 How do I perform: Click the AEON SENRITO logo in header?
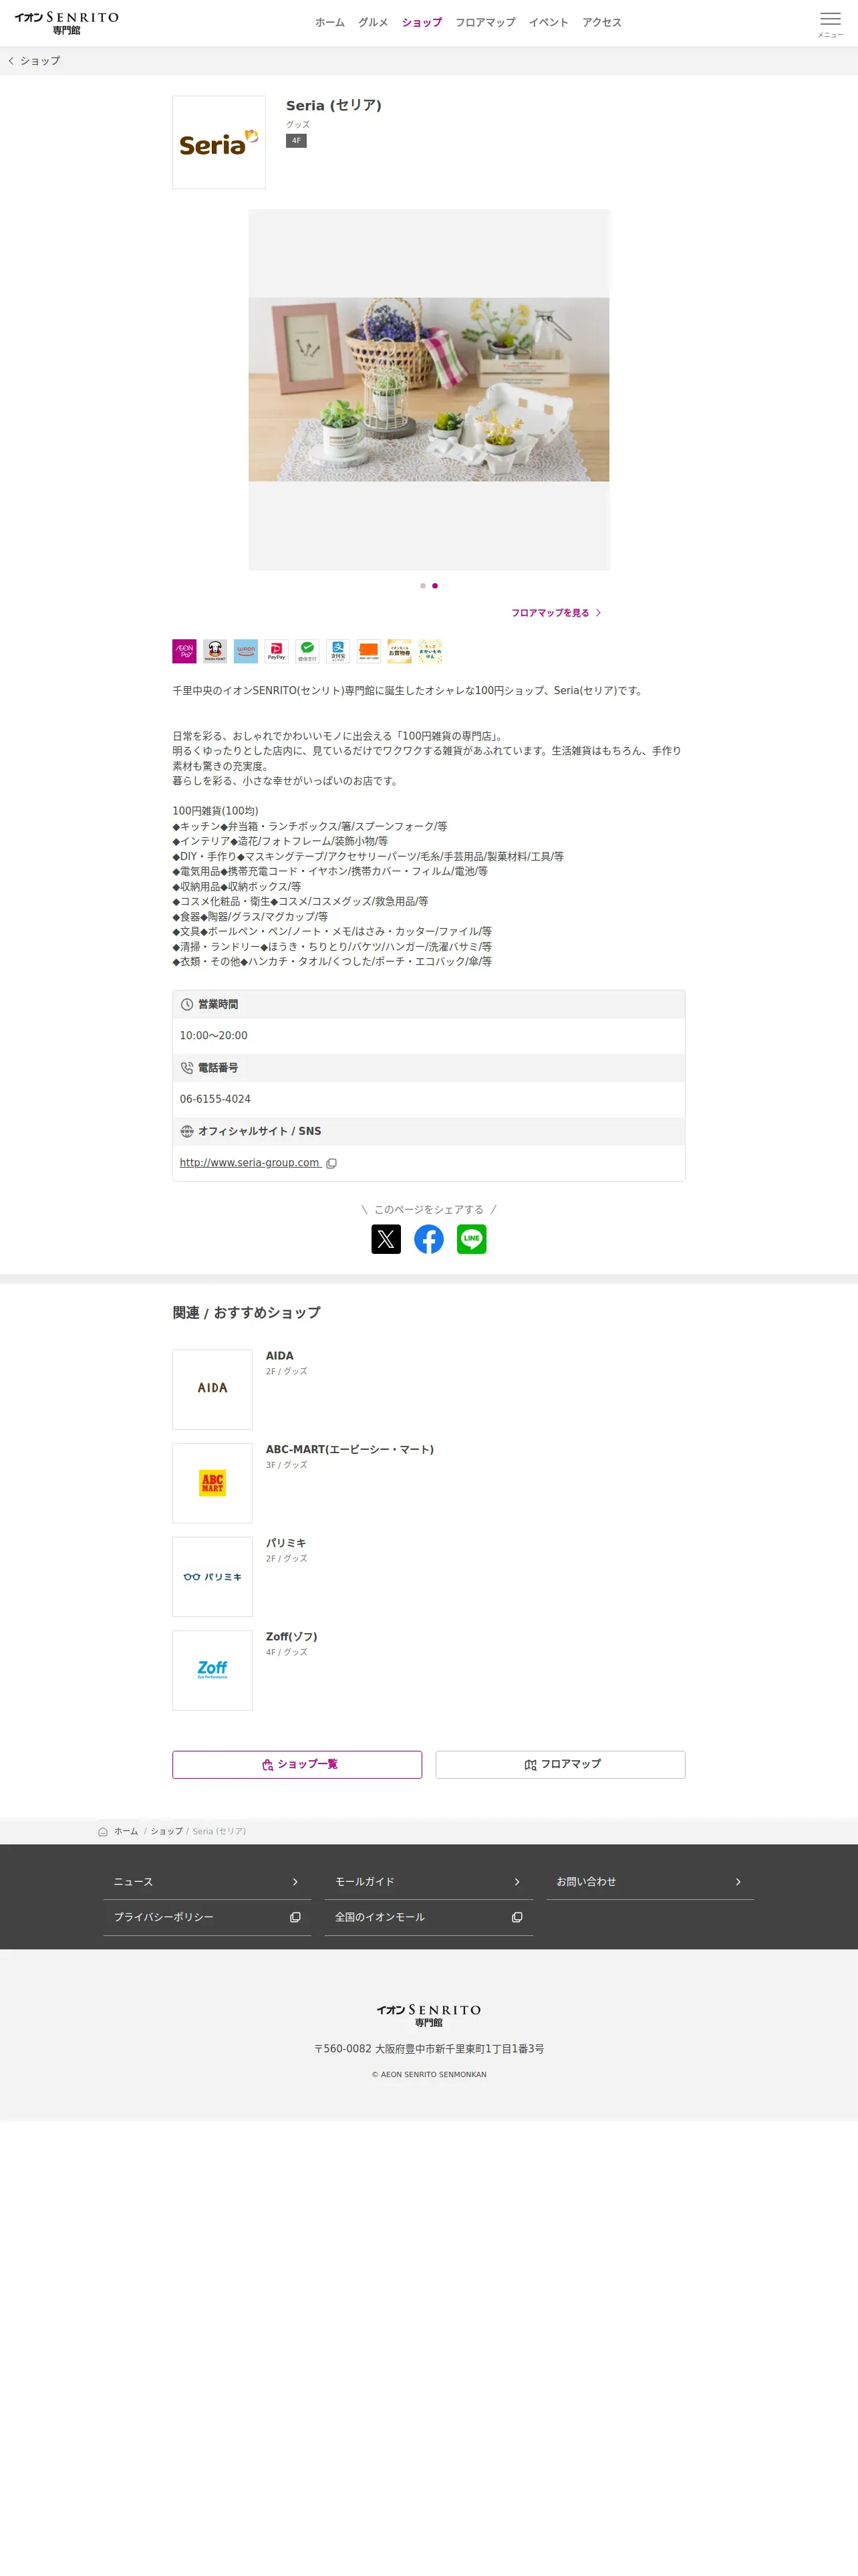pos(67,23)
